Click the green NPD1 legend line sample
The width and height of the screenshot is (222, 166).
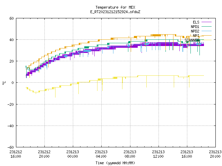click(207, 27)
